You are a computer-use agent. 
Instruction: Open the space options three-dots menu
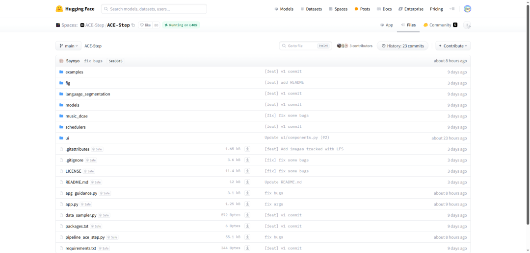tap(467, 25)
